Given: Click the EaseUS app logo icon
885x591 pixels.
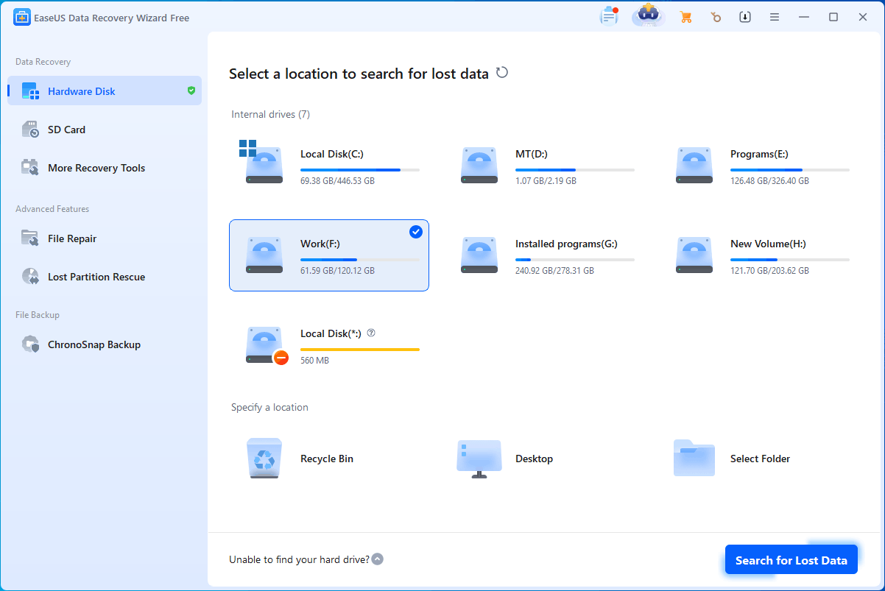Looking at the screenshot, I should pos(21,18).
